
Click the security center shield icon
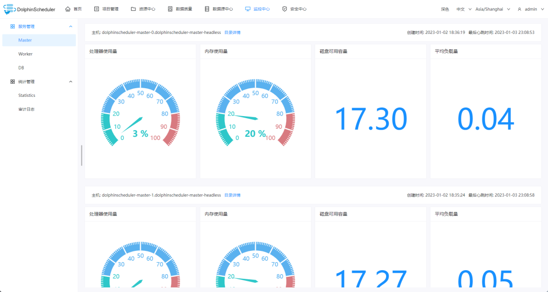coord(285,9)
